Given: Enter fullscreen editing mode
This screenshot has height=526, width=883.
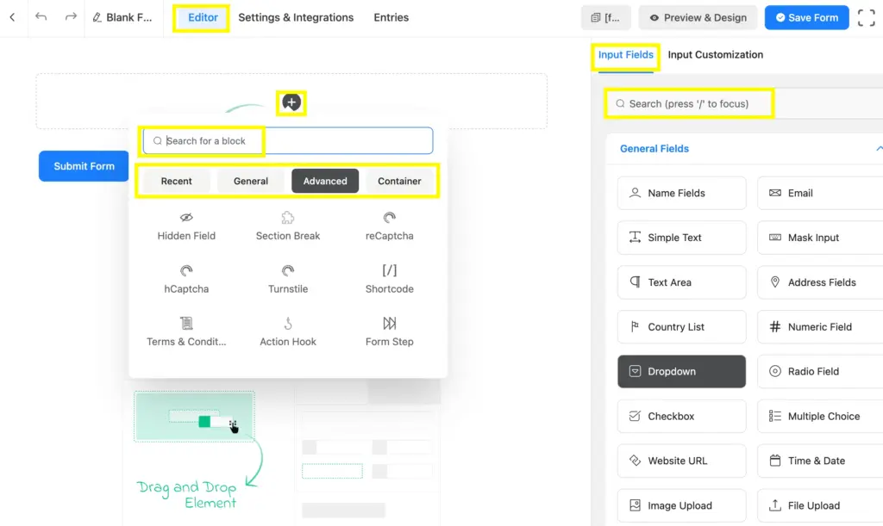Looking at the screenshot, I should (867, 16).
